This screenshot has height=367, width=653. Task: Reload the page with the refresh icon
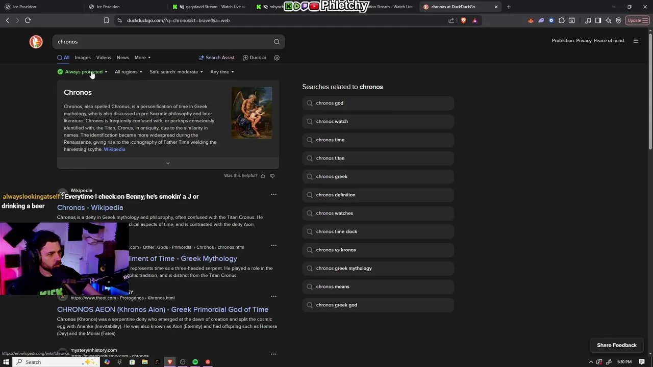(28, 20)
